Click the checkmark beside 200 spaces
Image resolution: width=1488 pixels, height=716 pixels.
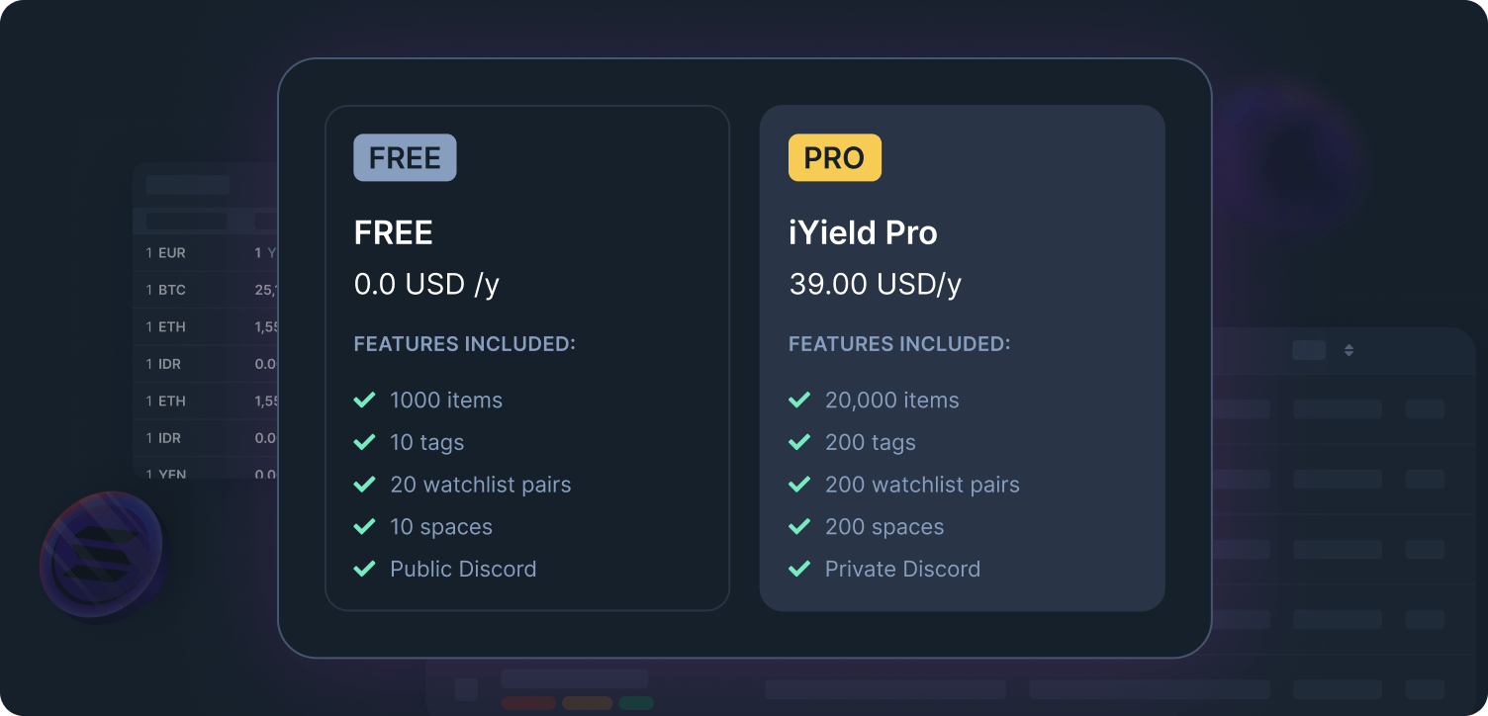[x=799, y=526]
